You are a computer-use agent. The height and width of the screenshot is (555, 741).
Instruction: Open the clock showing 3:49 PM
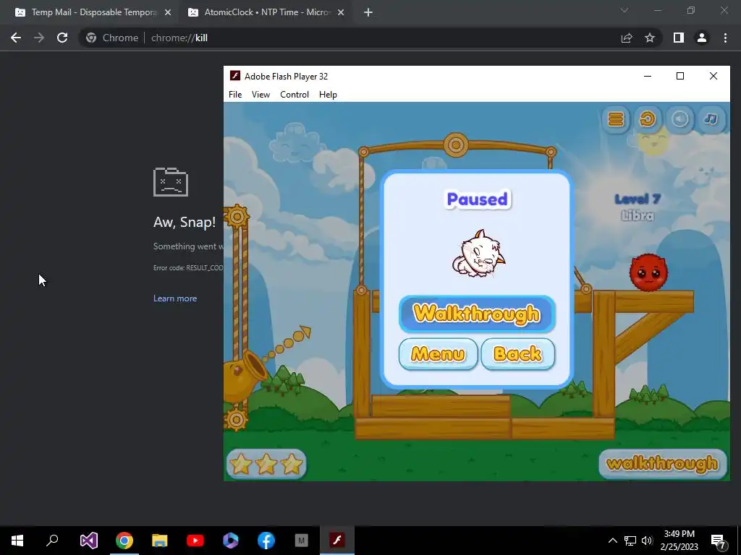[679, 541]
